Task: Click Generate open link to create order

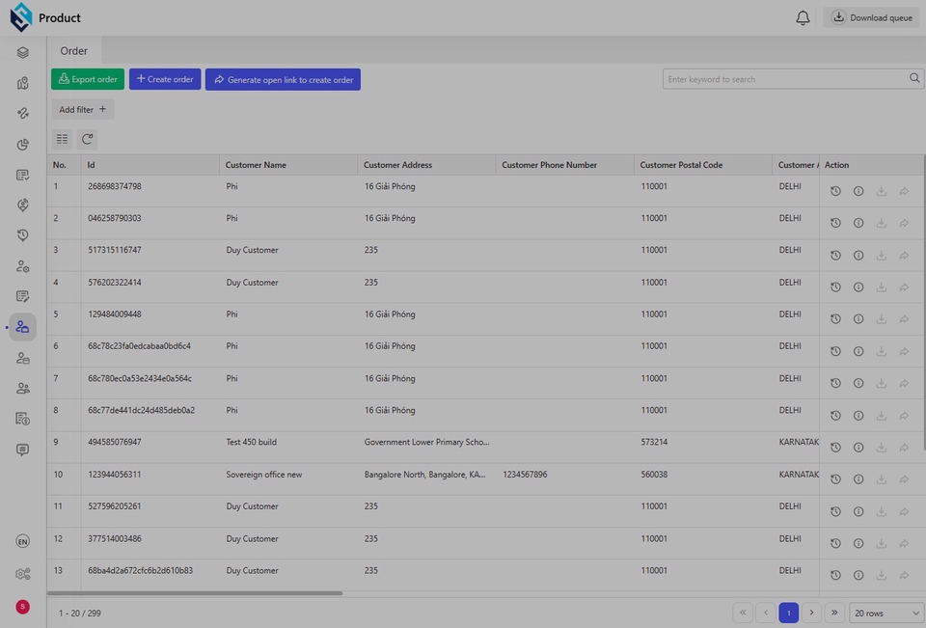Action: pyautogui.click(x=283, y=79)
